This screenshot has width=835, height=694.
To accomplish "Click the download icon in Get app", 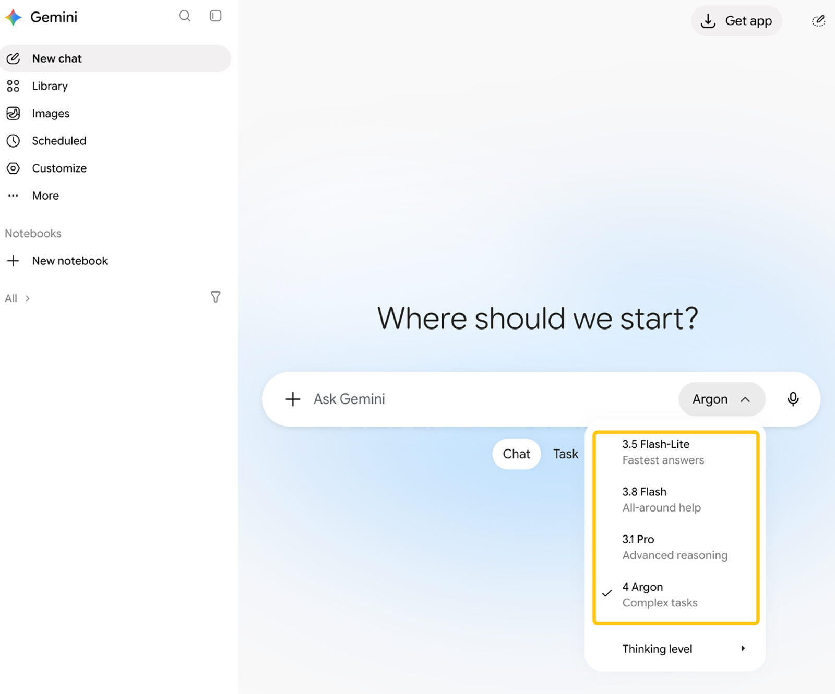I will [x=708, y=21].
